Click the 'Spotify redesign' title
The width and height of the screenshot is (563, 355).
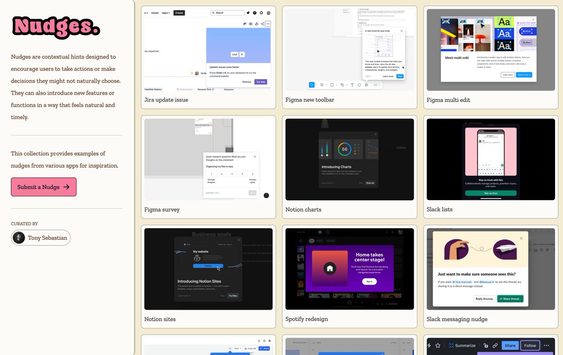point(307,319)
